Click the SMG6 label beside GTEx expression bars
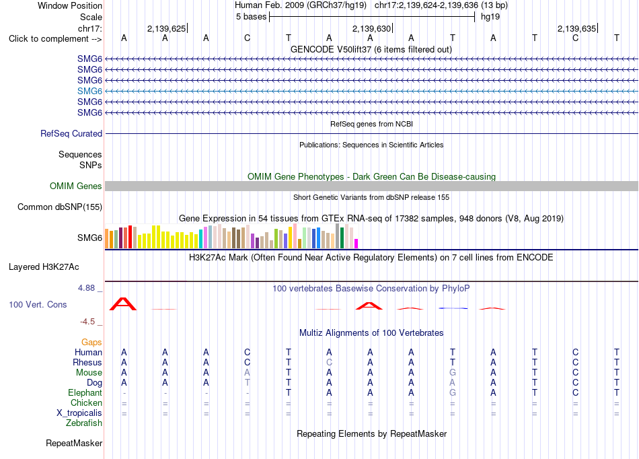Screen dimensions: 639x459 click(89, 238)
